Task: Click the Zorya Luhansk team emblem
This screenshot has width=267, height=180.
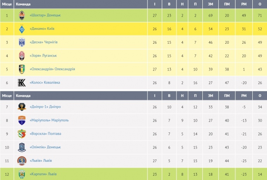Action: click(22, 56)
